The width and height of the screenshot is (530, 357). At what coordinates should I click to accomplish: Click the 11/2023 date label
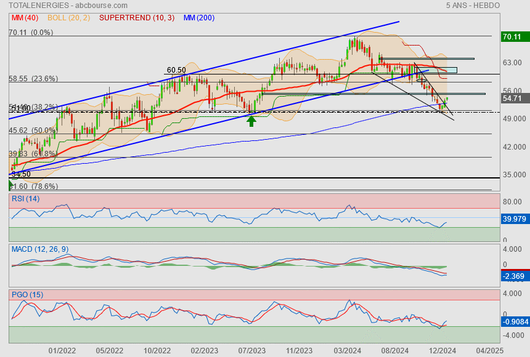point(299,351)
